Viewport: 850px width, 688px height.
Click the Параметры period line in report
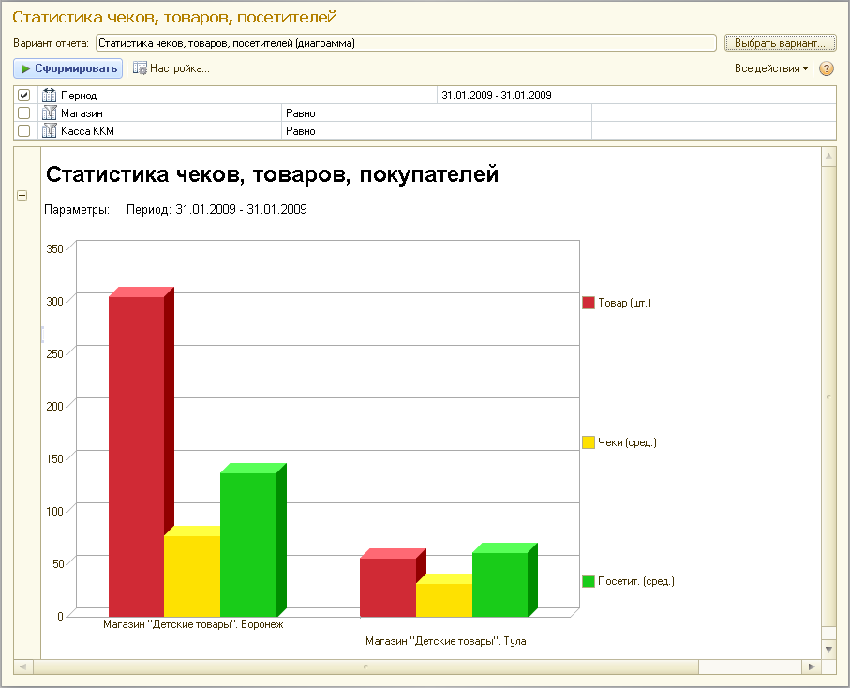click(175, 209)
